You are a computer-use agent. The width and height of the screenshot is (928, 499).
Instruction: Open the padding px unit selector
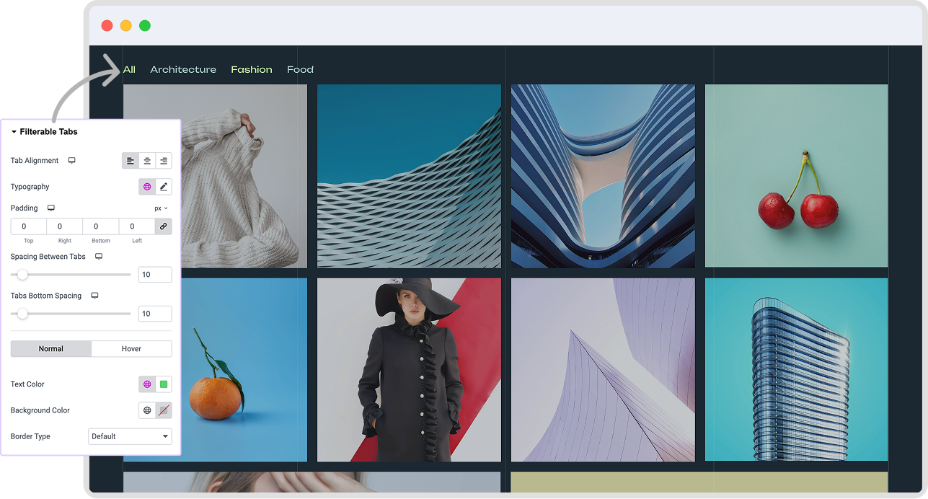161,208
